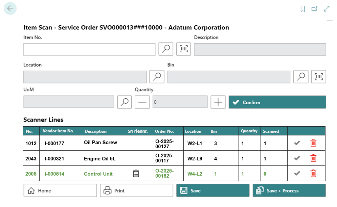The width and height of the screenshot is (337, 207).
Task: Click the Oil Pan Screw description
Action: (100, 143)
